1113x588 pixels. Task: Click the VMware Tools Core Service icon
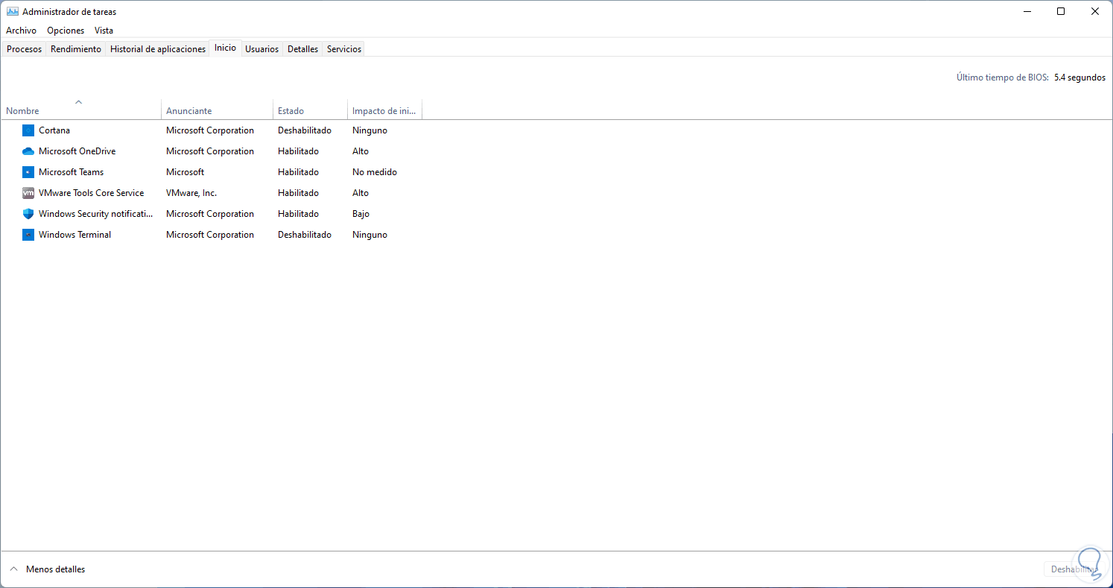28,193
